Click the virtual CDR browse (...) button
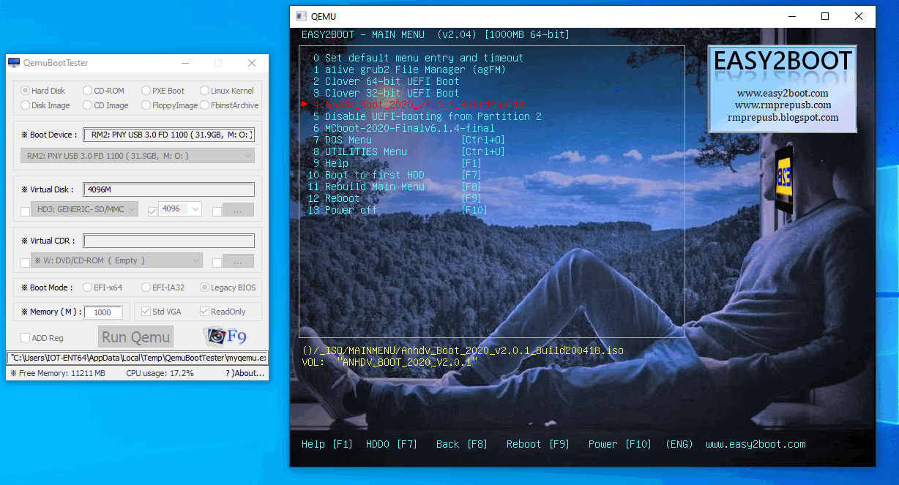Image resolution: width=899 pixels, height=485 pixels. tap(238, 261)
